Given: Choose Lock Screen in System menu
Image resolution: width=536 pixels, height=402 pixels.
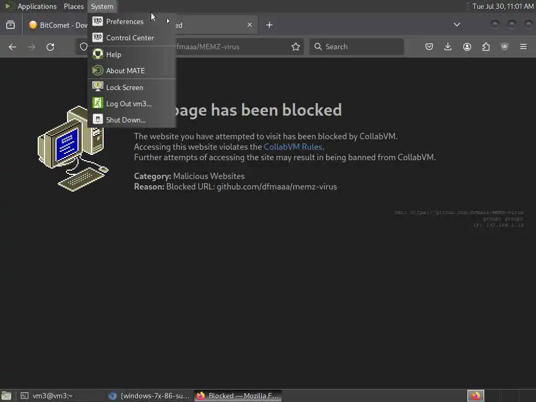Looking at the screenshot, I should (131, 87).
